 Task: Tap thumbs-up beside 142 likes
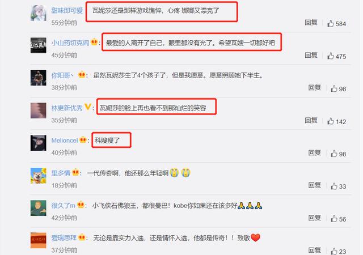[331, 121]
